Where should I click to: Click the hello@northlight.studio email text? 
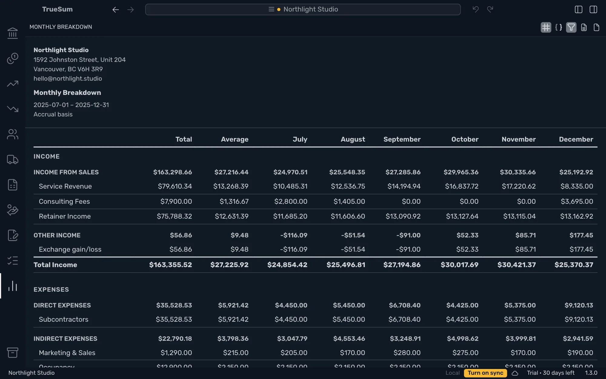pyautogui.click(x=68, y=79)
